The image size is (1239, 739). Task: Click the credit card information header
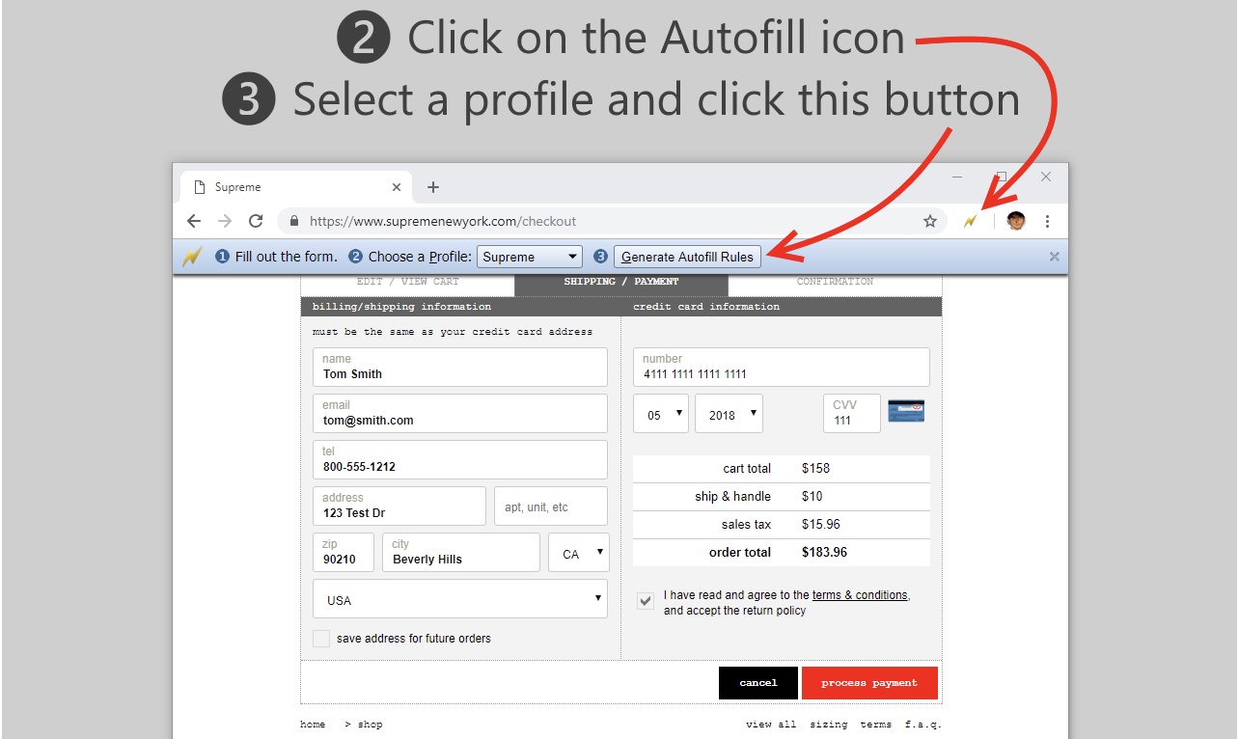click(706, 307)
